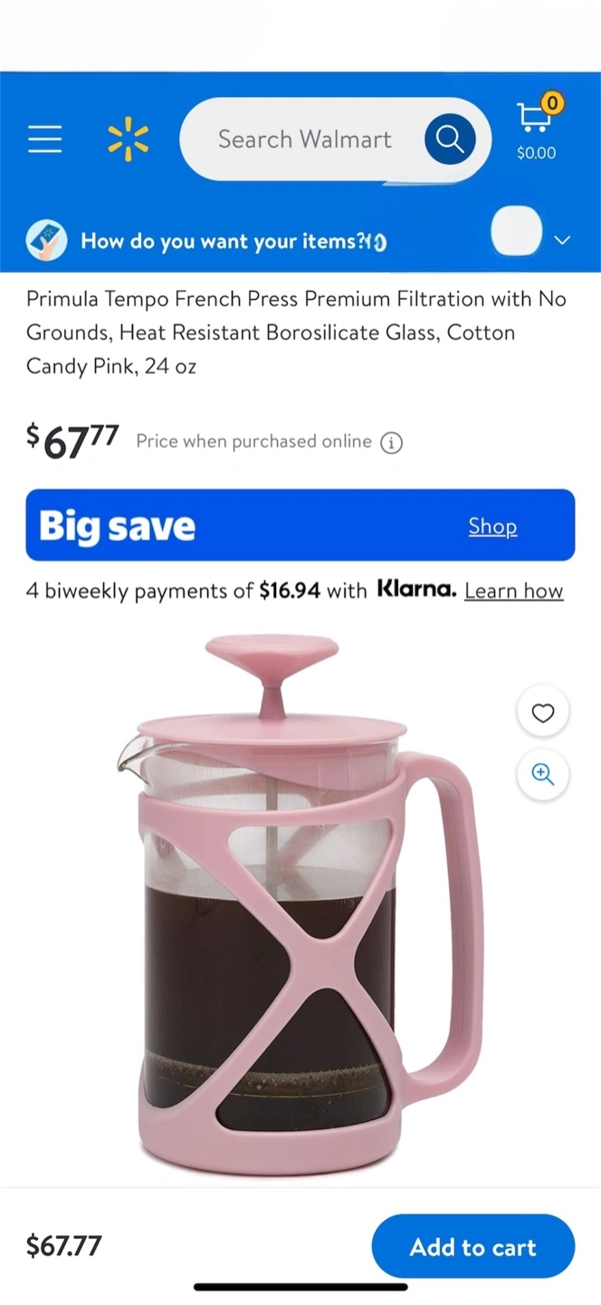
Task: Zoom product image with magnifier plus icon
Action: click(x=543, y=774)
